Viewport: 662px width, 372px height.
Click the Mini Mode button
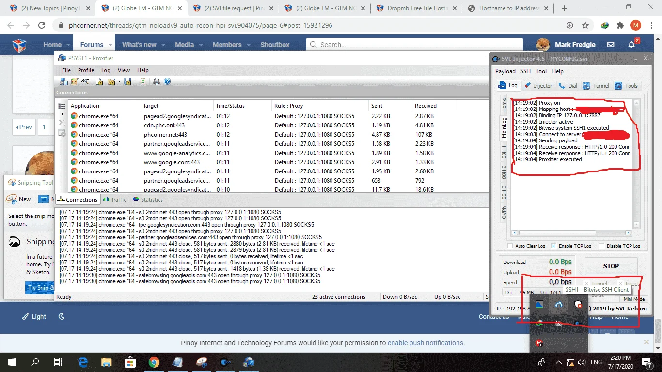point(634,299)
